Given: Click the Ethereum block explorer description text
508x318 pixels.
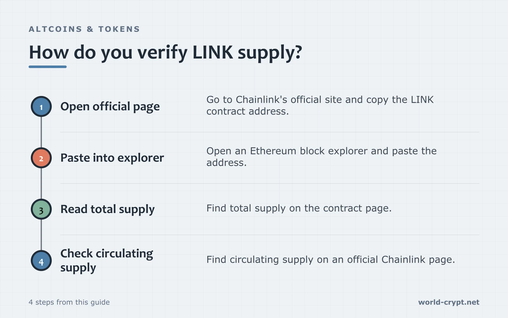Looking at the screenshot, I should click(321, 156).
